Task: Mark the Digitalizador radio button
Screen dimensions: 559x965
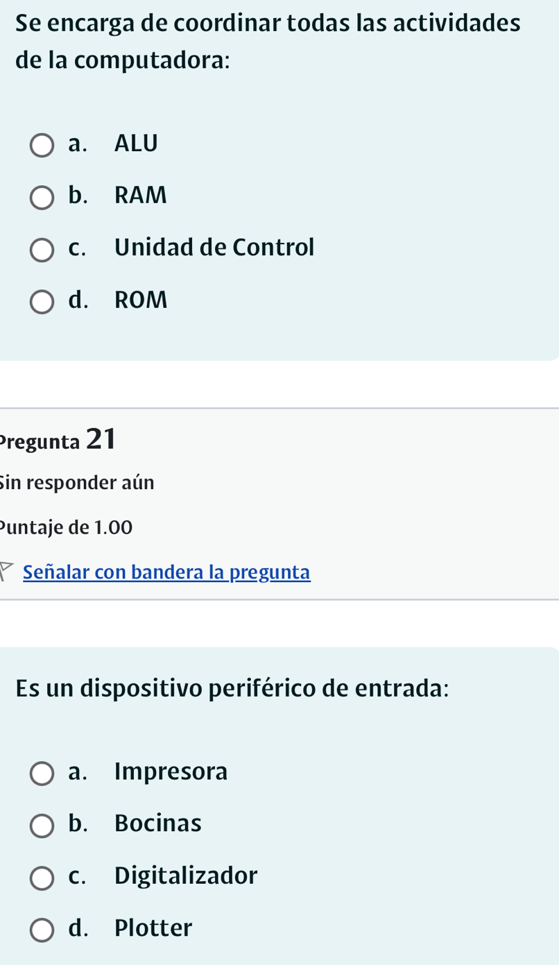Action: pyautogui.click(x=42, y=878)
